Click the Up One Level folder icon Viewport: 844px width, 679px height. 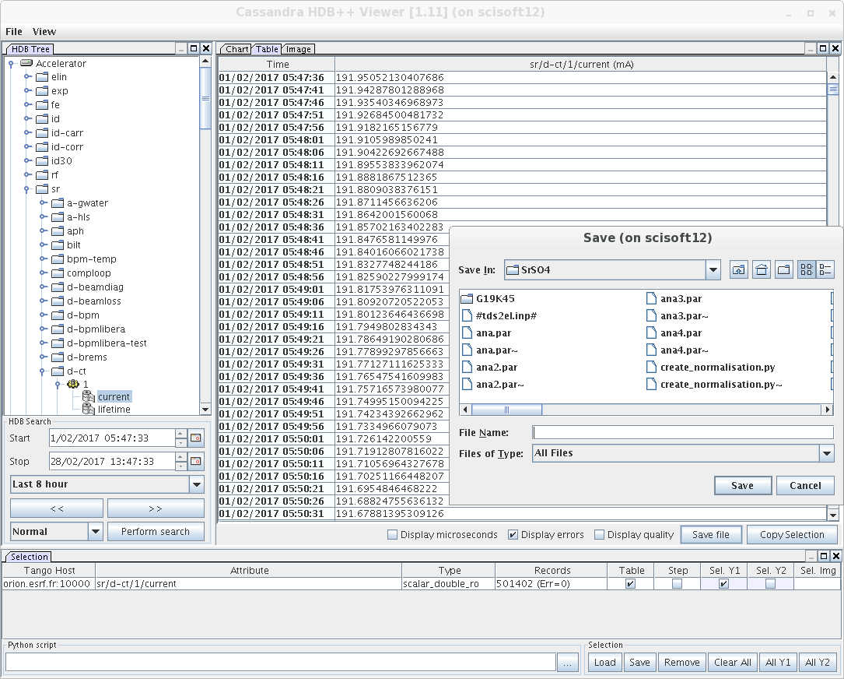738,270
